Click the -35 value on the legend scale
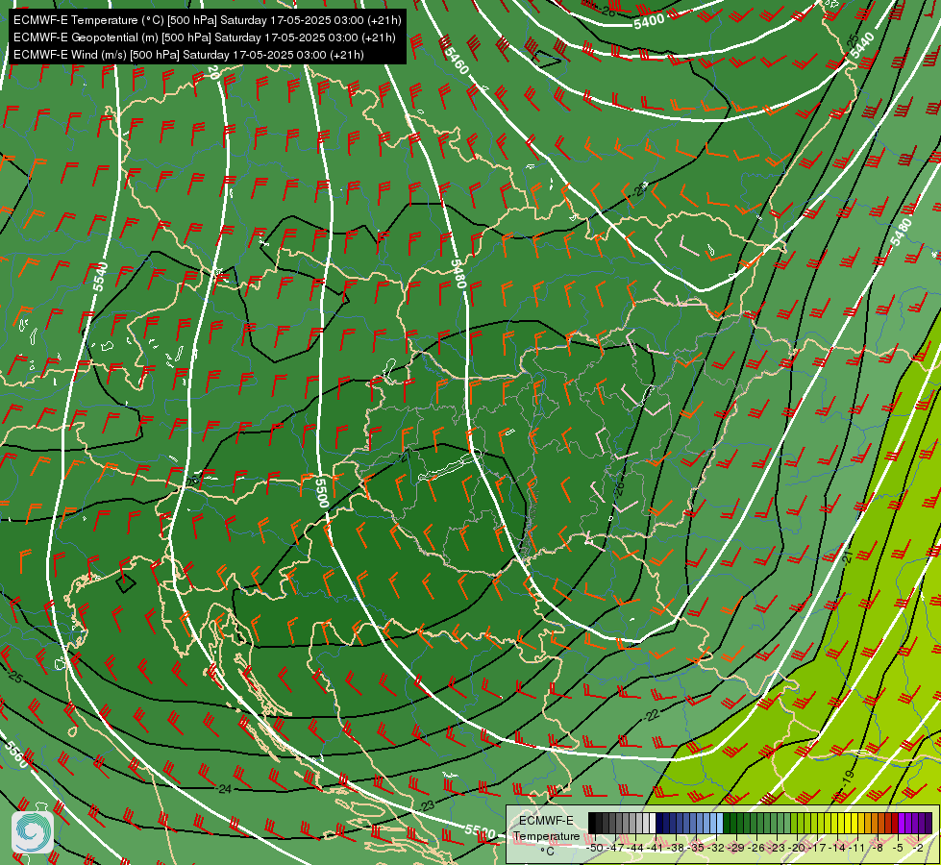941x865 pixels. (696, 849)
